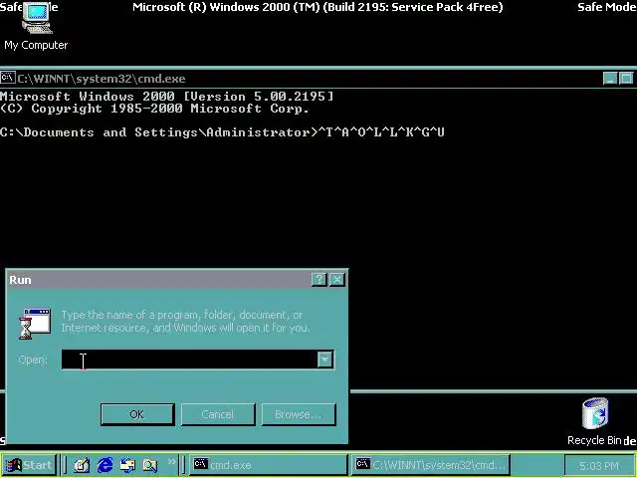Open the Start menu
The height and width of the screenshot is (478, 637).
[29, 465]
